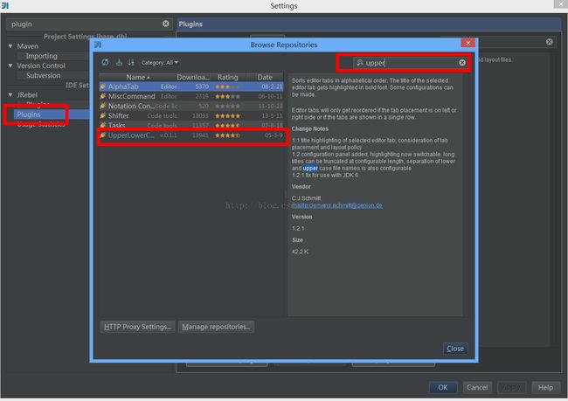Collapse the JRebel tree node
Image resolution: width=568 pixels, height=401 pixels.
click(x=10, y=95)
